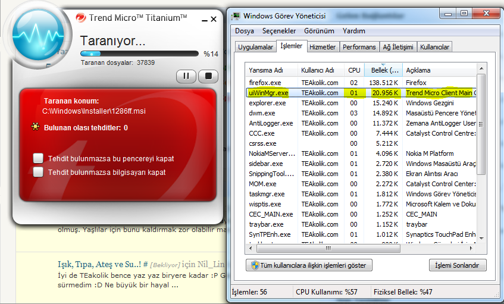Pause the Trend Micro scan
This screenshot has width=504, height=304.
(186, 76)
